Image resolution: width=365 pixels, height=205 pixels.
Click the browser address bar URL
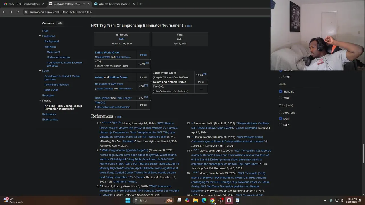61,12
